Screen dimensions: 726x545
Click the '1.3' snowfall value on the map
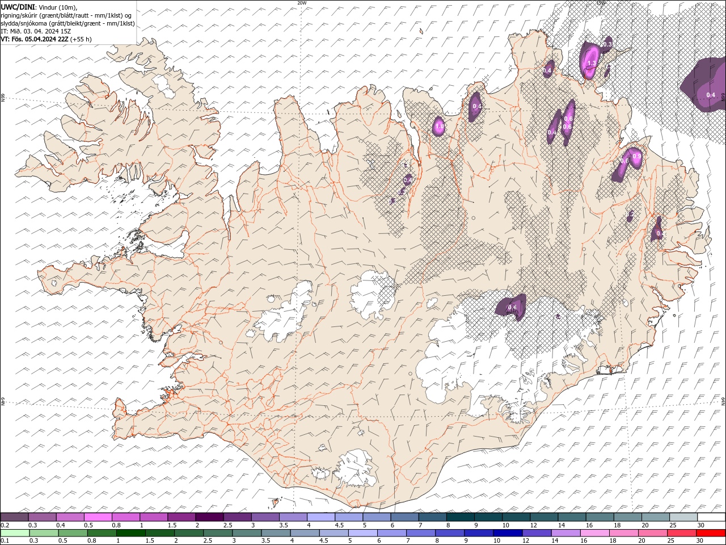pyautogui.click(x=591, y=63)
